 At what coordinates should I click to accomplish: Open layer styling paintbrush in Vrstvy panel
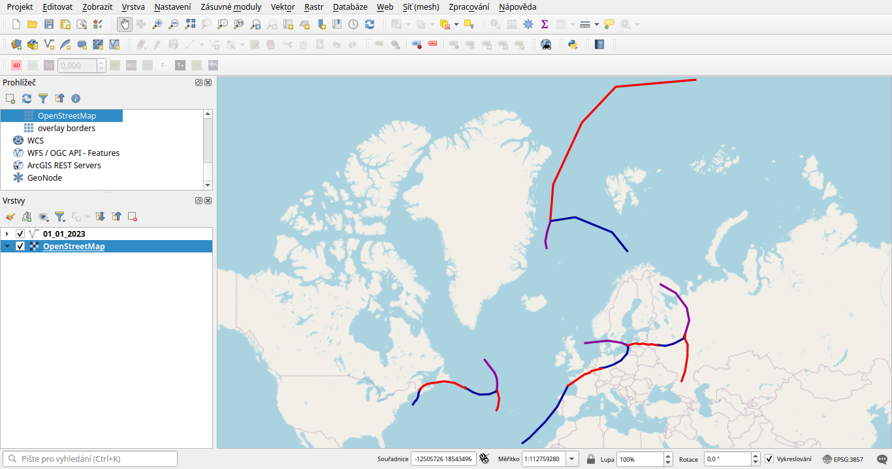[x=10, y=217]
